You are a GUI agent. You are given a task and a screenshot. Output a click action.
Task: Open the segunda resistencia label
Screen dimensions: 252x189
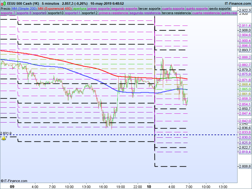point(145,13)
